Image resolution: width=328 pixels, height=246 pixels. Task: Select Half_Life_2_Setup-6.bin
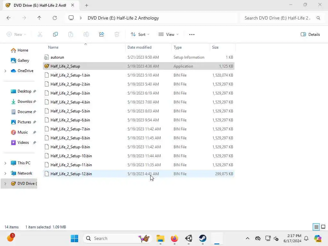139,120
